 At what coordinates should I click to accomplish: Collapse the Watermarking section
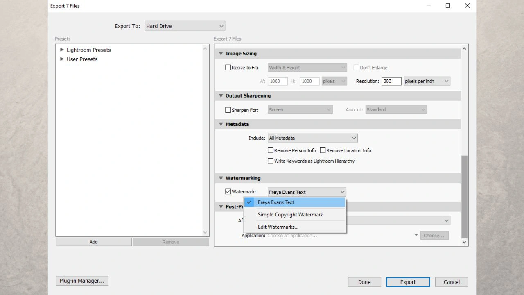221,178
